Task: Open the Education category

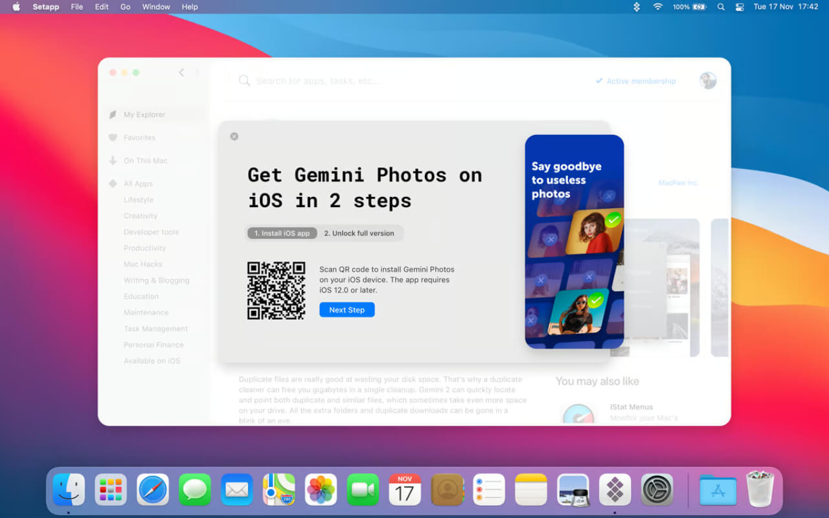Action: (141, 297)
